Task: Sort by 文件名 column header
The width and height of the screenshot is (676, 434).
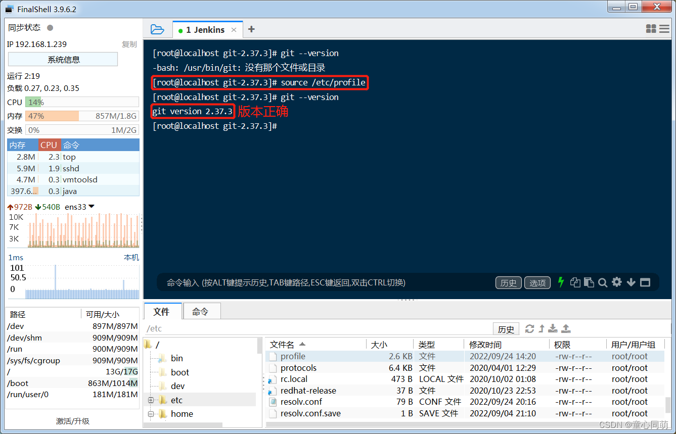Action: 316,345
